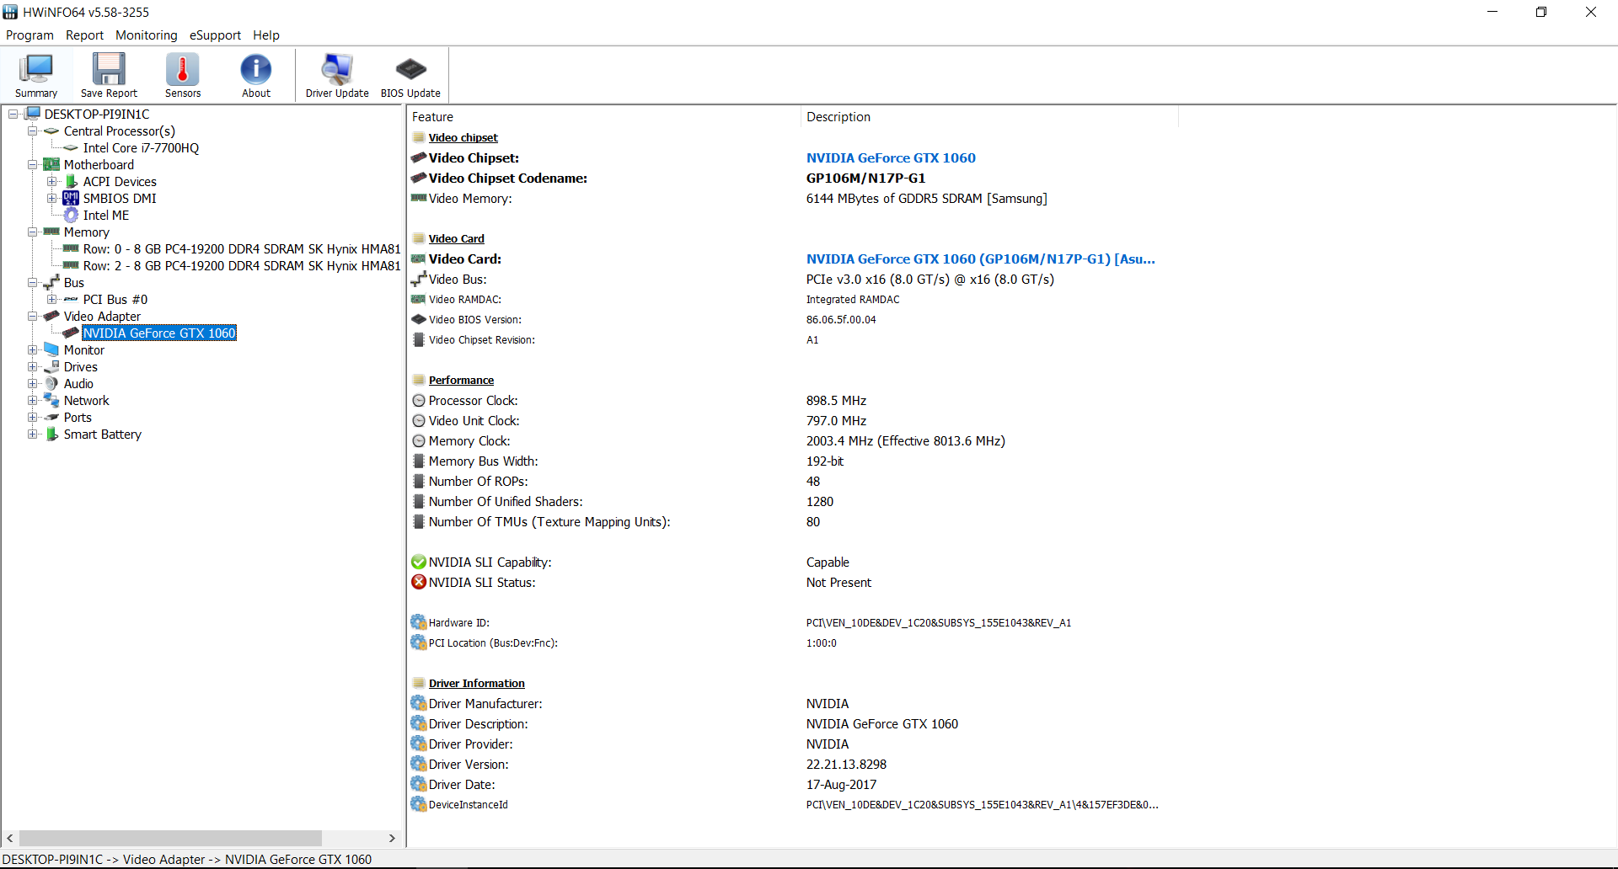The image size is (1618, 869).
Task: Click the BIOS Update chip icon
Action: coord(410,75)
